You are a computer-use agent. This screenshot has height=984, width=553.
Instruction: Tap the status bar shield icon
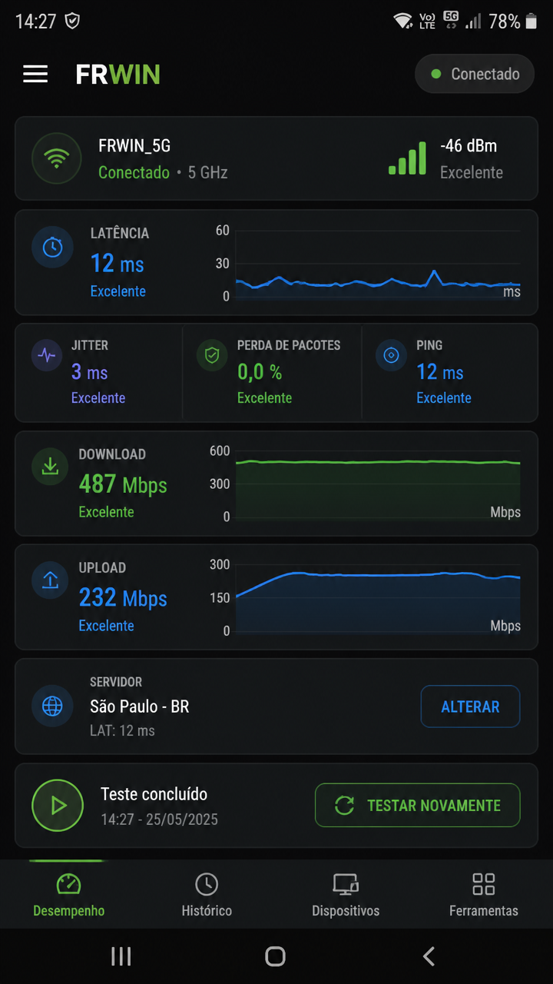(72, 21)
